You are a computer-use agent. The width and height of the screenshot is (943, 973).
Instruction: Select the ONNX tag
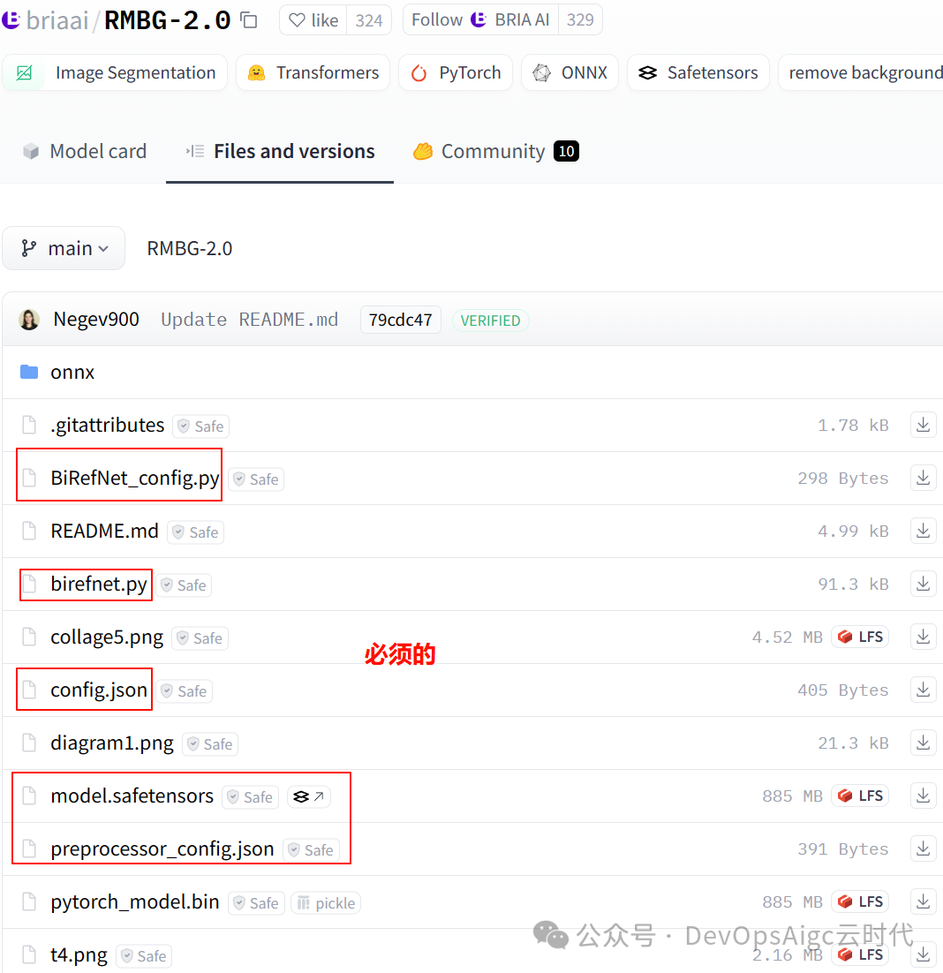pyautogui.click(x=570, y=72)
